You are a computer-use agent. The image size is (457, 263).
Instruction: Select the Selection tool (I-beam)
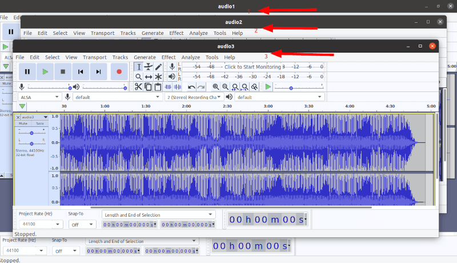click(x=139, y=67)
